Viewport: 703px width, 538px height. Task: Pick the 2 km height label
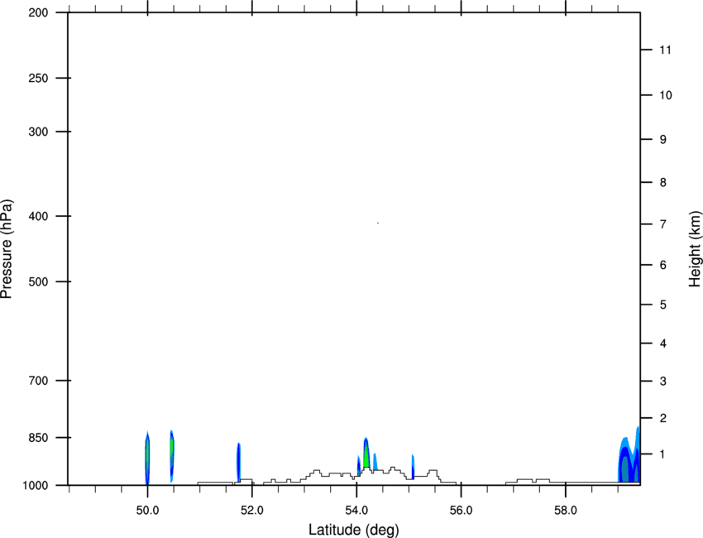pyautogui.click(x=663, y=418)
